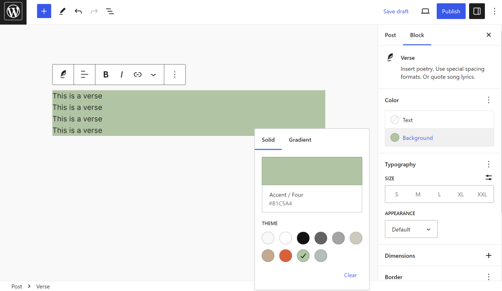This screenshot has height=291, width=502.
Task: Open the Document Overview panel
Action: tap(110, 11)
